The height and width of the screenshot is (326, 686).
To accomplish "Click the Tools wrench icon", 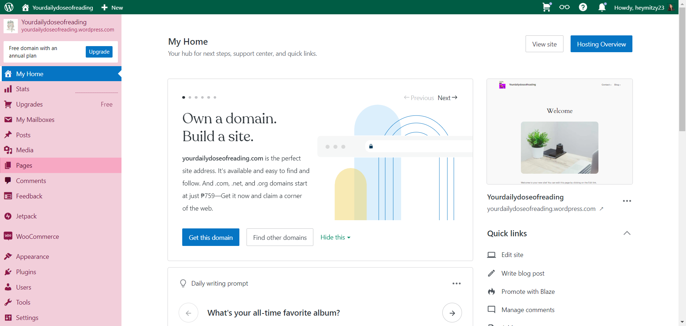I will pyautogui.click(x=8, y=302).
